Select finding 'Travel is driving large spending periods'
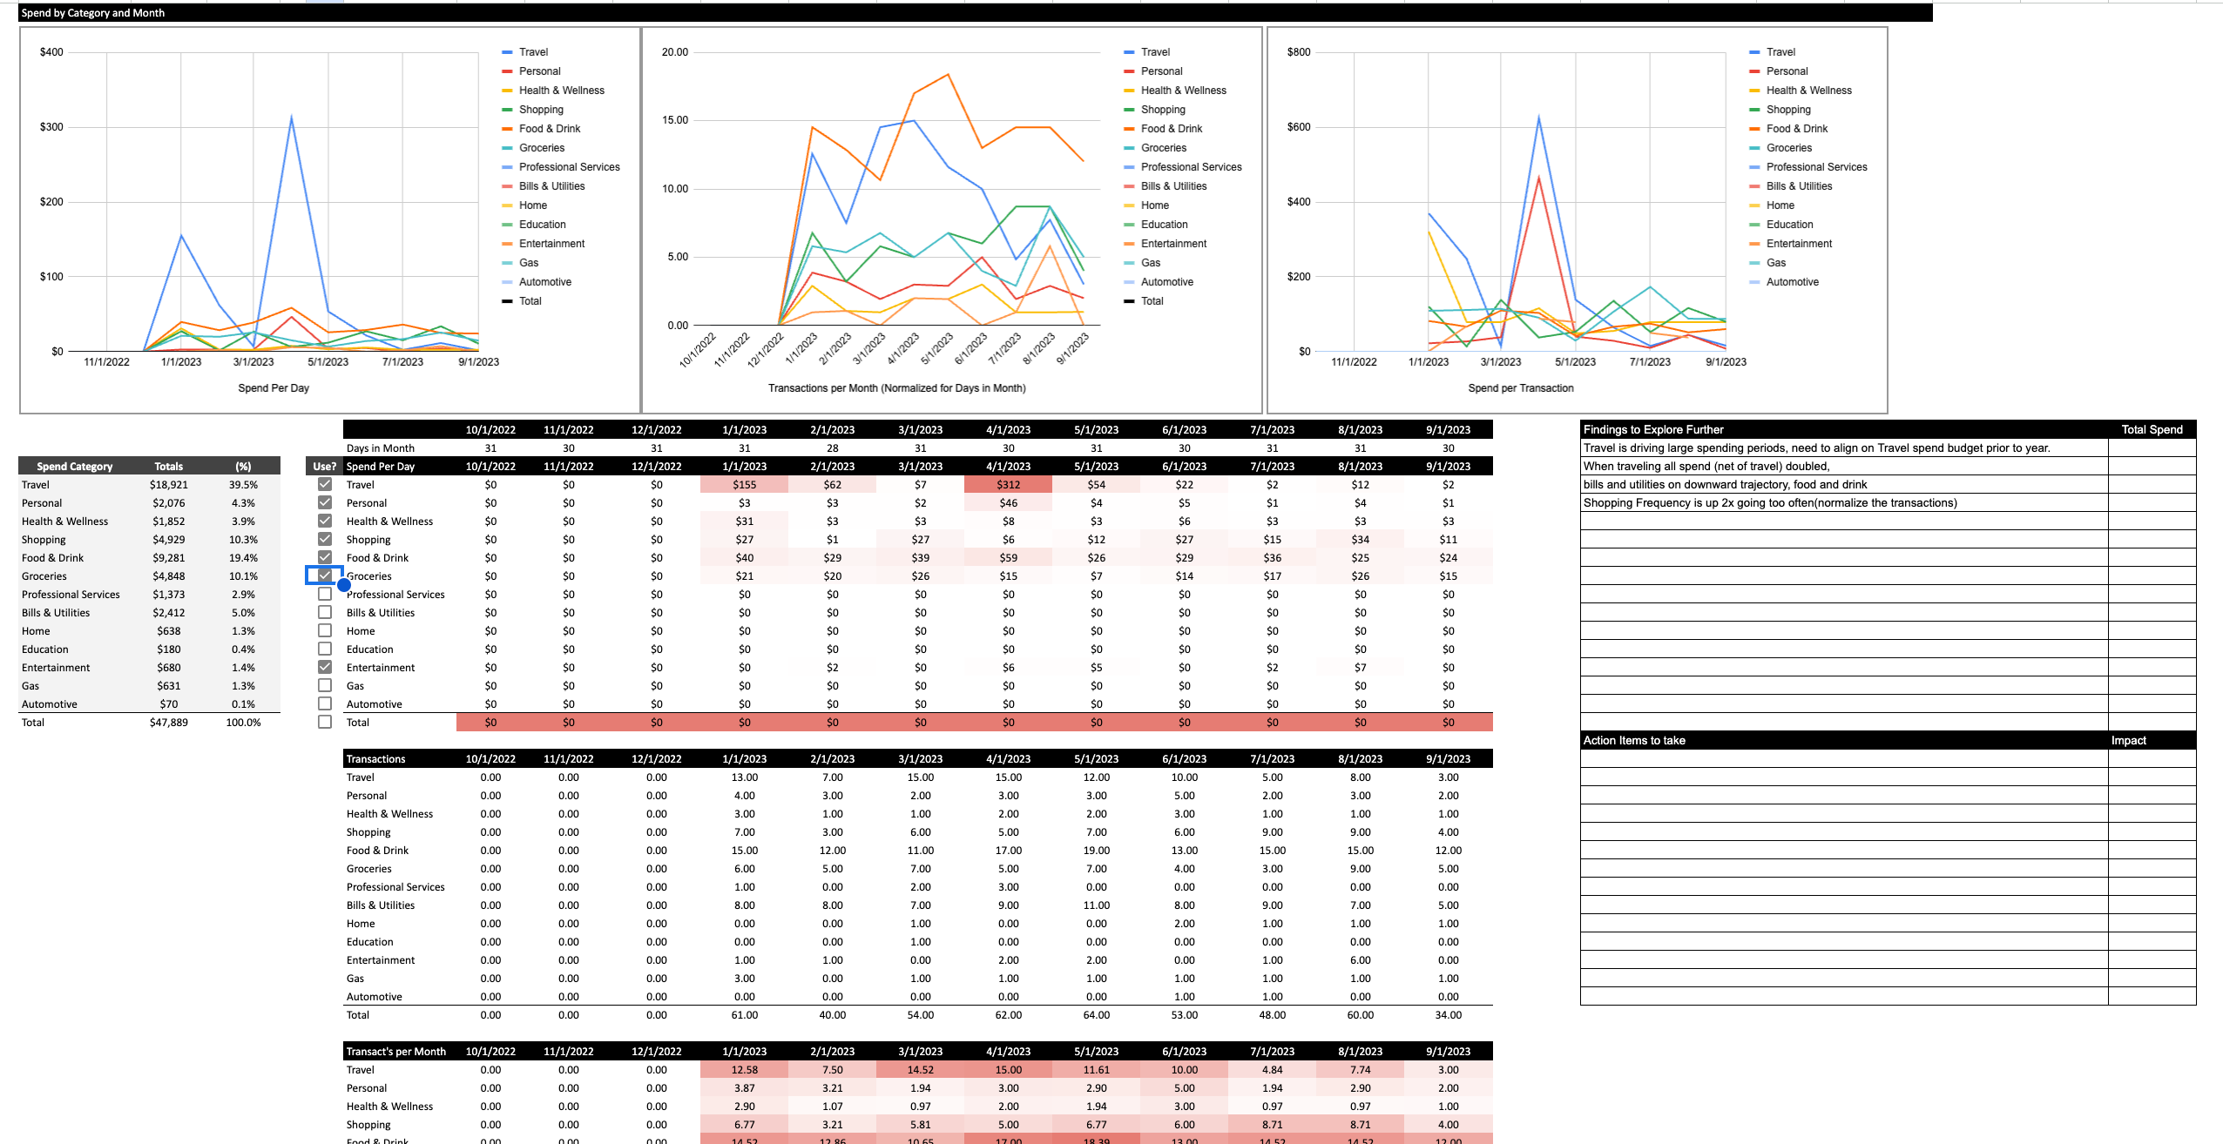Image resolution: width=2223 pixels, height=1144 pixels. click(1844, 448)
